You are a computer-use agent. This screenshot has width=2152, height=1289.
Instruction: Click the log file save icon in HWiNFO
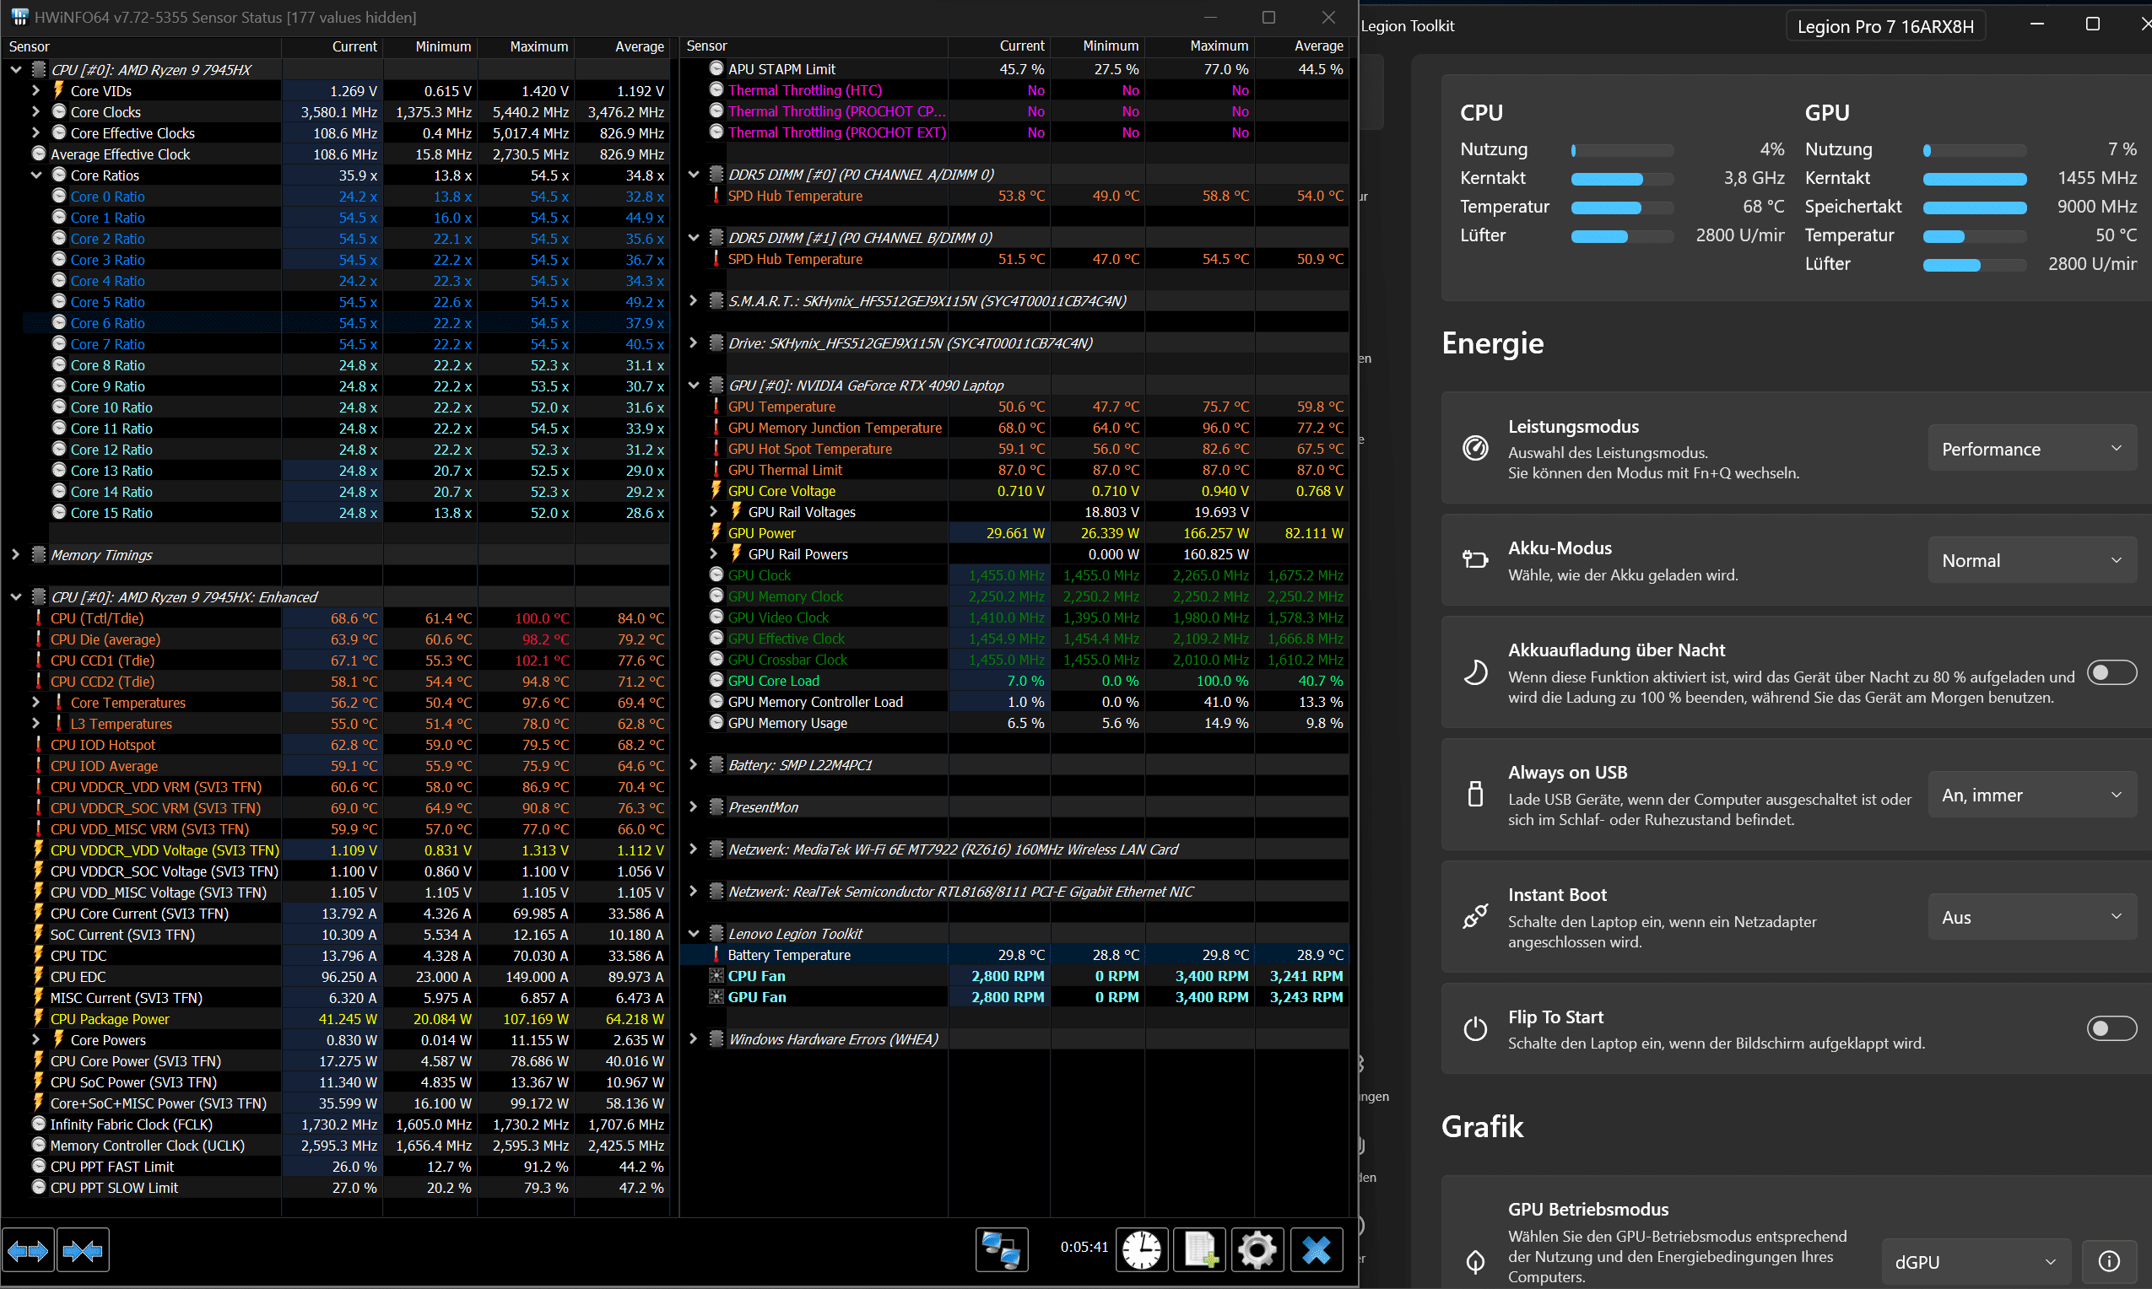pyautogui.click(x=1200, y=1251)
